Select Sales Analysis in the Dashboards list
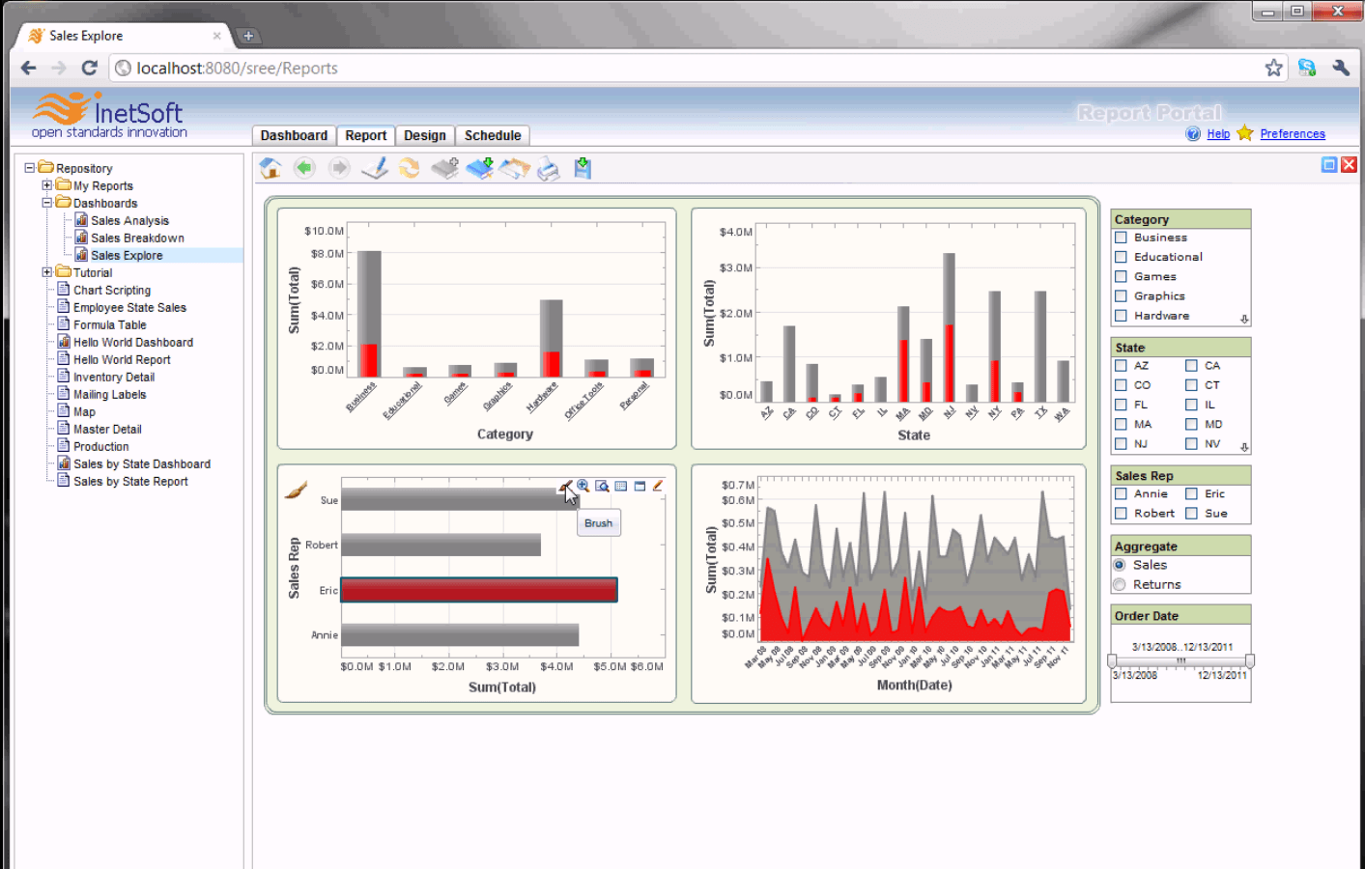This screenshot has width=1365, height=869. (x=128, y=220)
